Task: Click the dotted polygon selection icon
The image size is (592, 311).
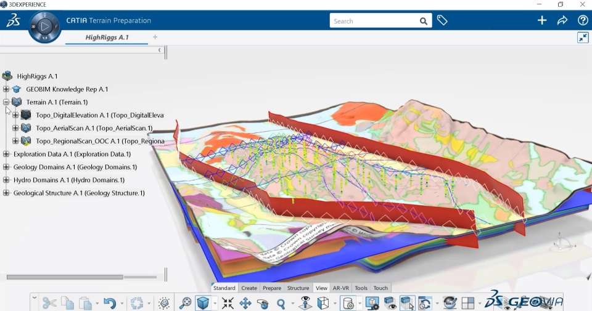Action: [x=164, y=303]
